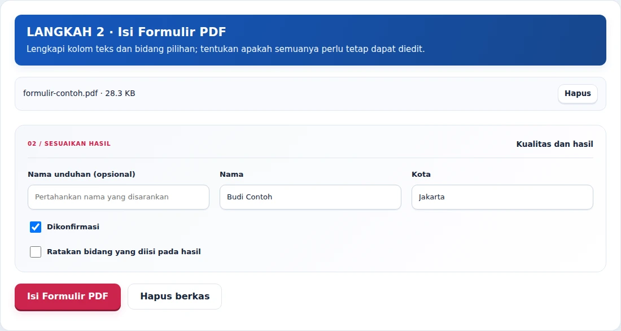Click the Nama field containing Budi Contoh
621x331 pixels.
coord(310,197)
